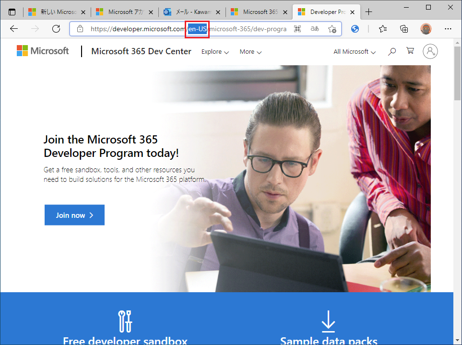Viewport: 462px width, 345px height.
Task: Click the blue globe extension icon
Action: [x=355, y=29]
